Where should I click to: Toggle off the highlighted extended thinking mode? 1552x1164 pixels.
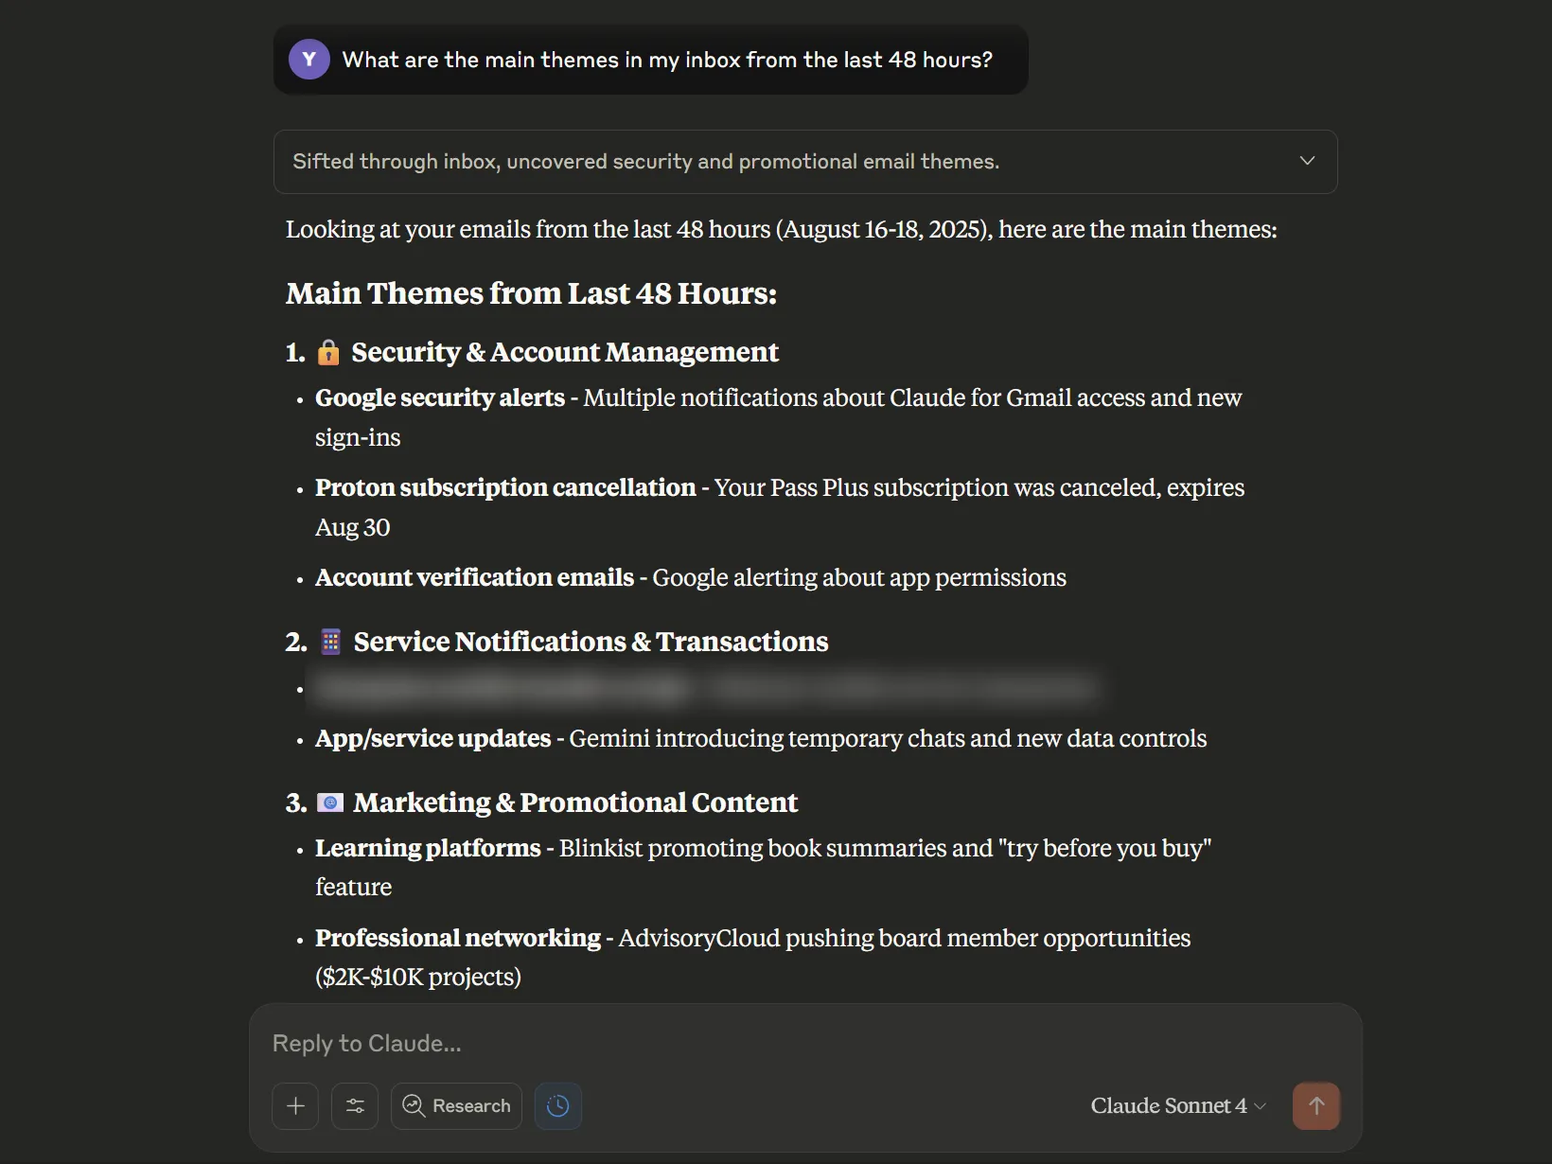tap(558, 1105)
